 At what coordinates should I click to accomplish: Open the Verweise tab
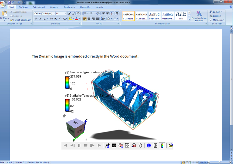point(54,7)
